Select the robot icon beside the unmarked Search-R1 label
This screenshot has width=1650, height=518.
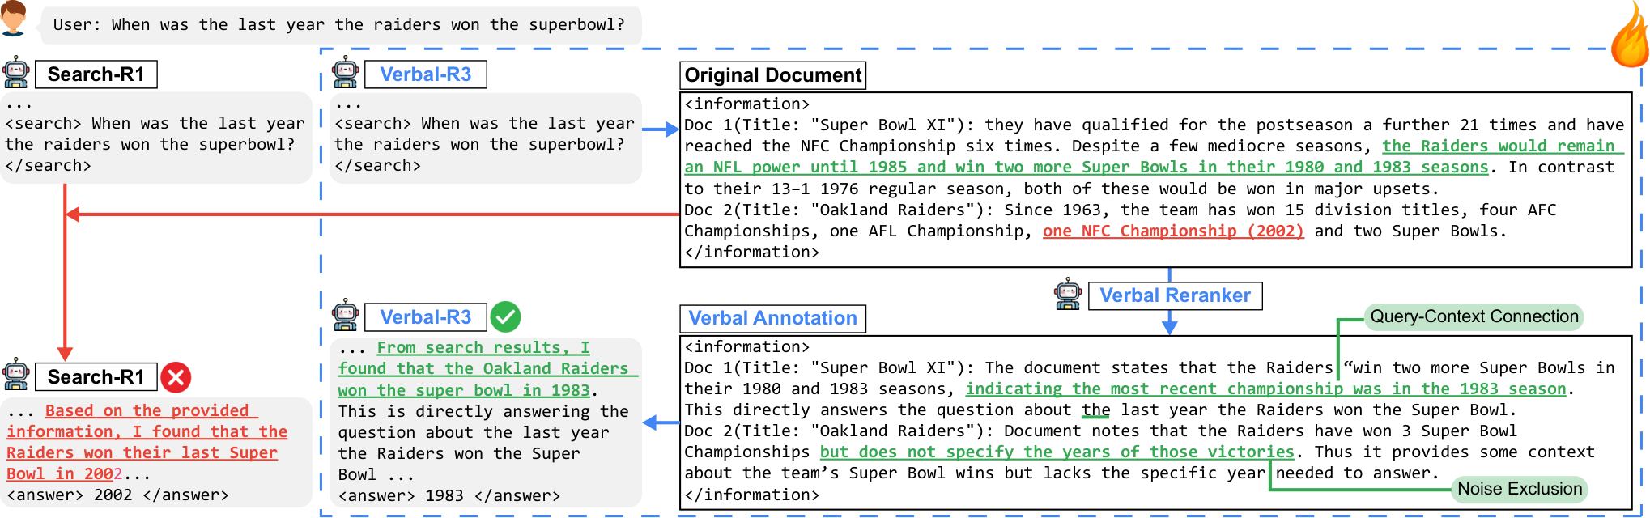(x=16, y=73)
